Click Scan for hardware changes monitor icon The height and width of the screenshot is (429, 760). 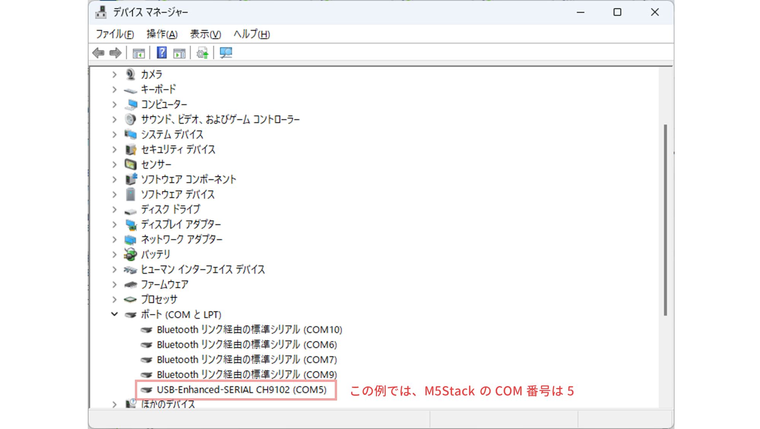(x=226, y=53)
